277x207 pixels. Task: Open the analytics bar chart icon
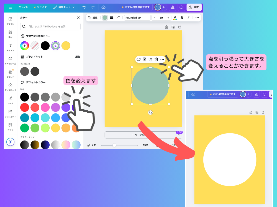pos(172,7)
